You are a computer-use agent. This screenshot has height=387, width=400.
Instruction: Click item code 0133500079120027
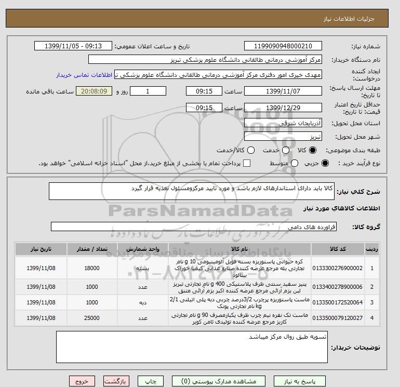coord(338,318)
